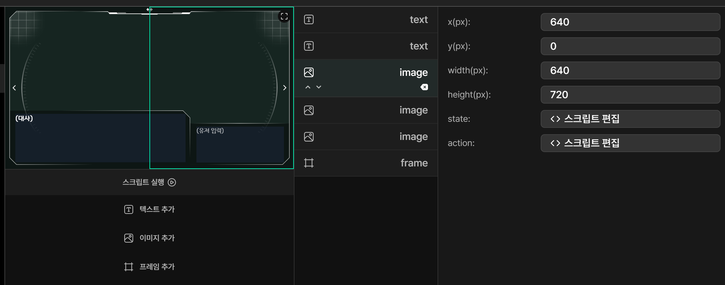Move selected image layer up
725x285 pixels.
click(308, 87)
